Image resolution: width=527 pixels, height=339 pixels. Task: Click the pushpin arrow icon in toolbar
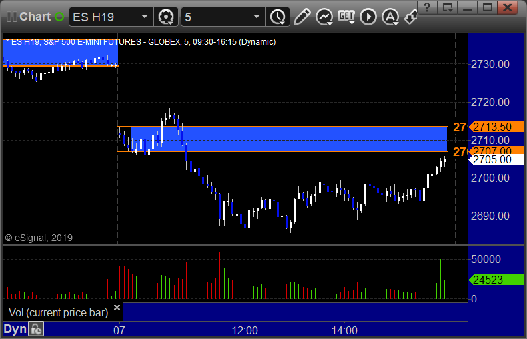click(410, 17)
